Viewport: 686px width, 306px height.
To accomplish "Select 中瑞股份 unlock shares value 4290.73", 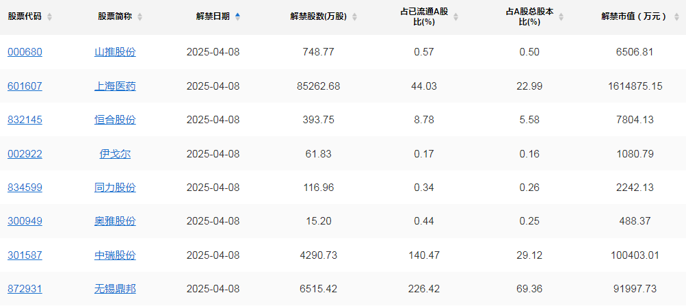I will coord(318,255).
